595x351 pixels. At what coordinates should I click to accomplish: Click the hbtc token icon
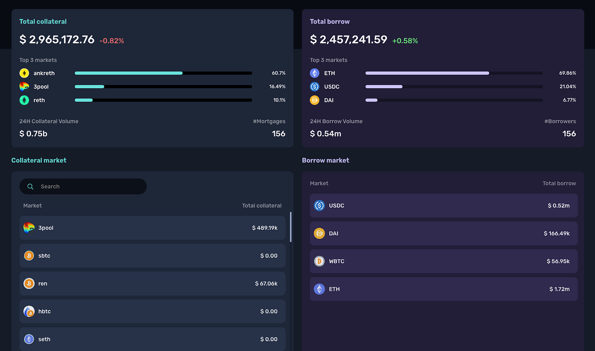(29, 311)
